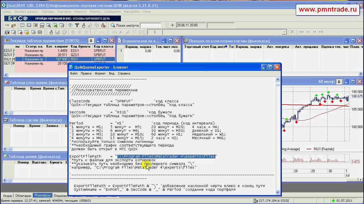Click the Код класса column header
This screenshot has width=364, height=204.
tap(104, 46)
